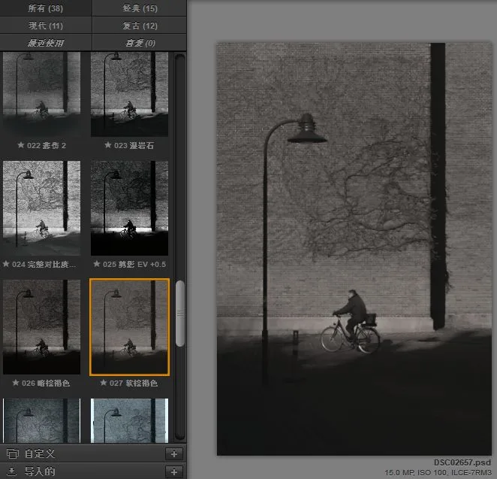
Task: Select the highlighted 027 软棕褐色 thumbnail
Action: tap(129, 327)
